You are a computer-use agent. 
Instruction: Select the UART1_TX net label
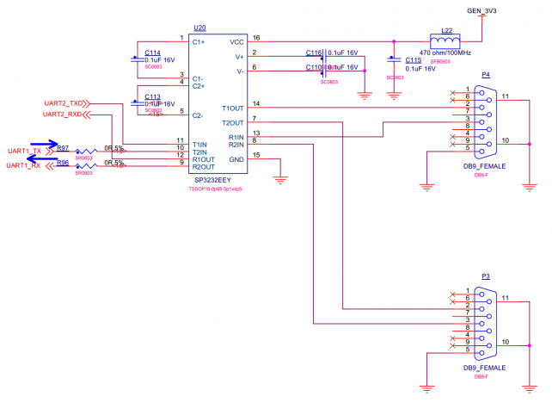pos(24,152)
